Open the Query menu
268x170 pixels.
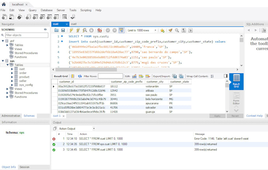click(32, 10)
